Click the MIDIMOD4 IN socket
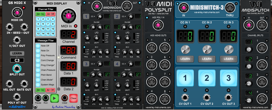The width and height of the screenshot is (272, 110). tap(97, 6)
